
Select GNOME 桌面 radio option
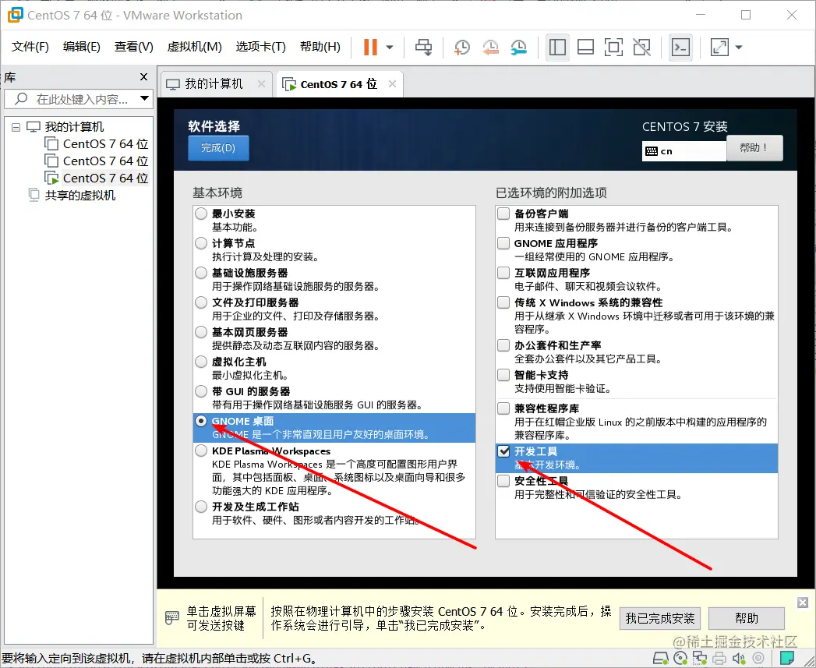coord(201,421)
